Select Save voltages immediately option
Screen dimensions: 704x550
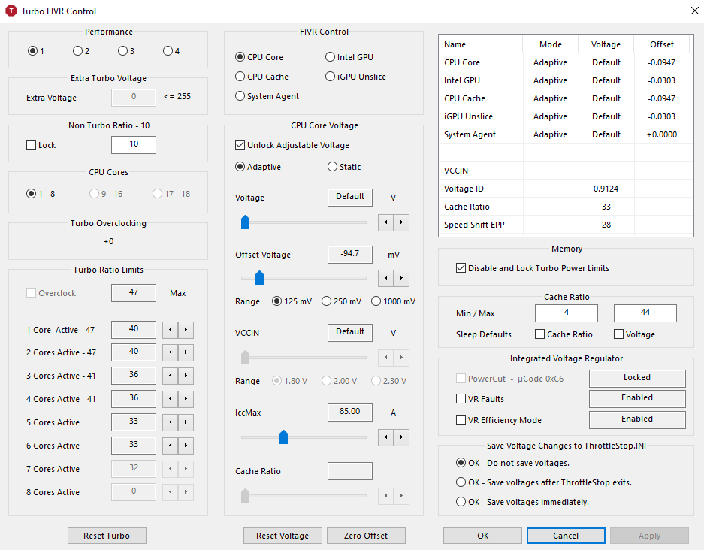(461, 502)
